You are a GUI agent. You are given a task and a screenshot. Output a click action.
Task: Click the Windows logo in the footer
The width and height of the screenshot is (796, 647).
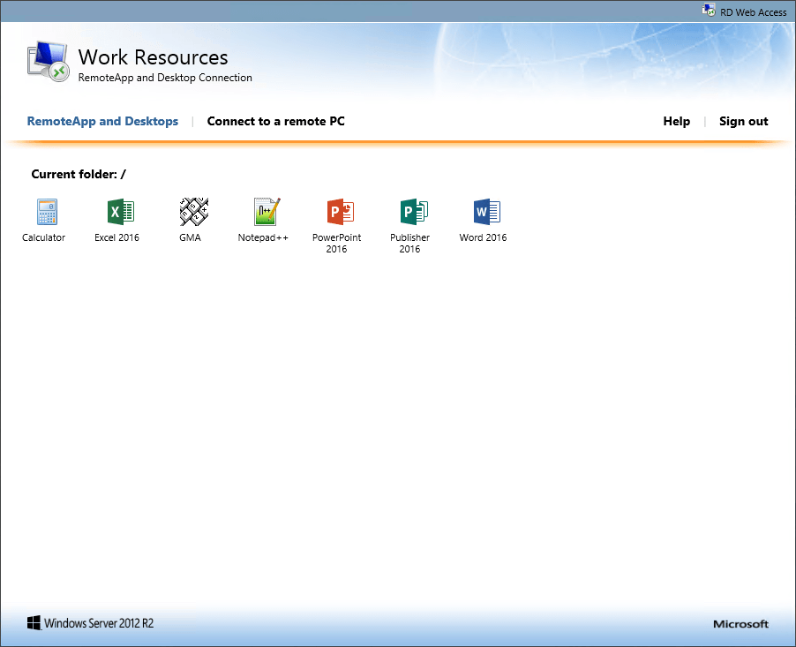pyautogui.click(x=33, y=622)
